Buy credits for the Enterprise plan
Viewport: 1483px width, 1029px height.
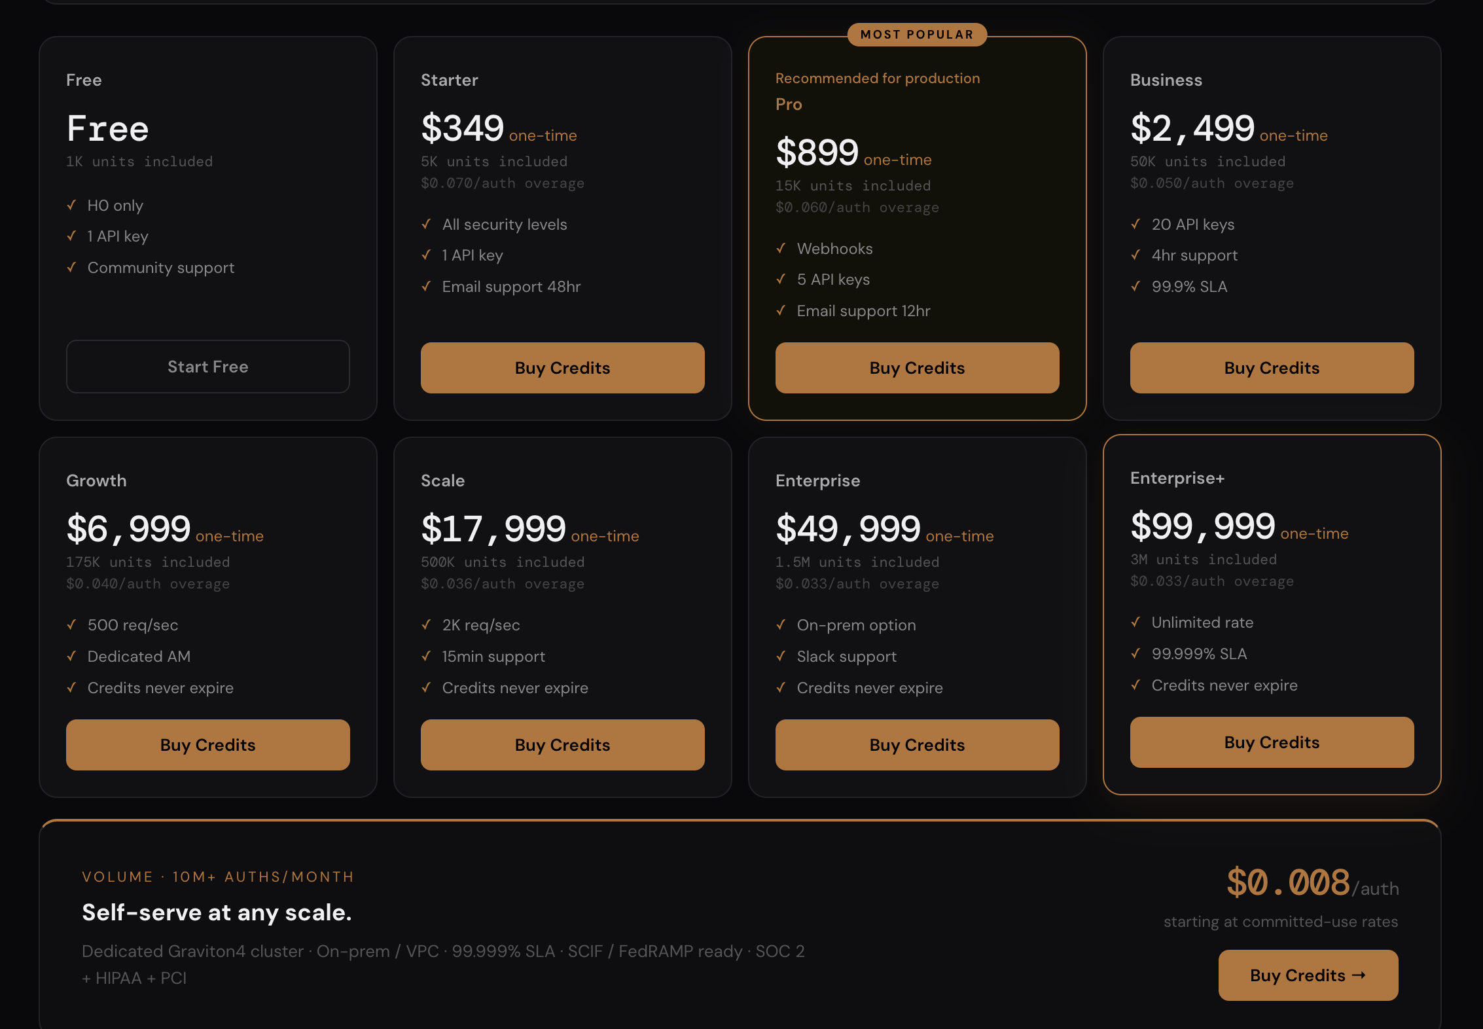(917, 745)
